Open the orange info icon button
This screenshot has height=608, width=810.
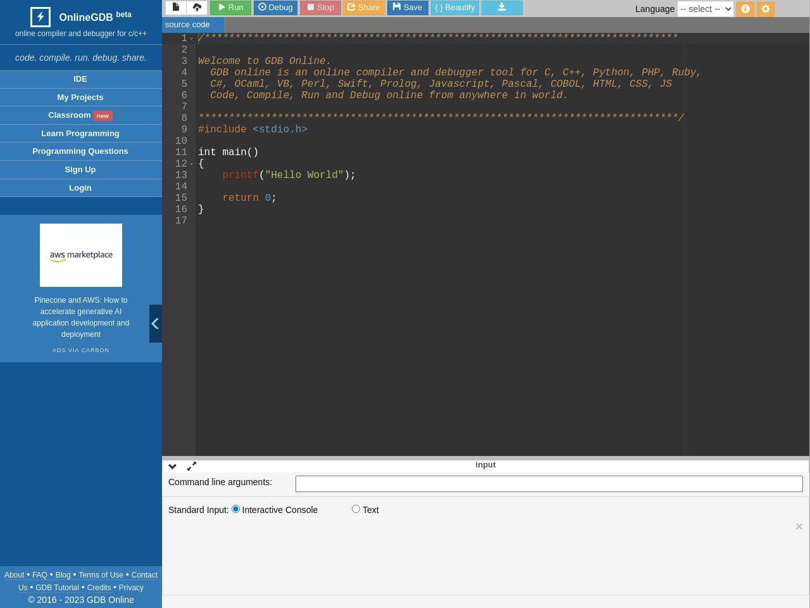coord(745,9)
